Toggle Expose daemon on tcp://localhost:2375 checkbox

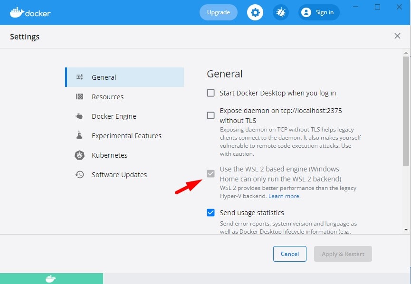(211, 115)
